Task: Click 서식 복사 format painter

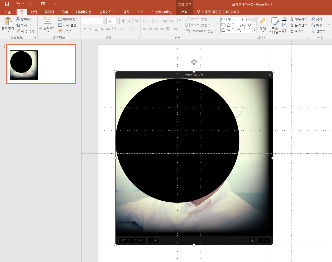Action: [x=25, y=31]
